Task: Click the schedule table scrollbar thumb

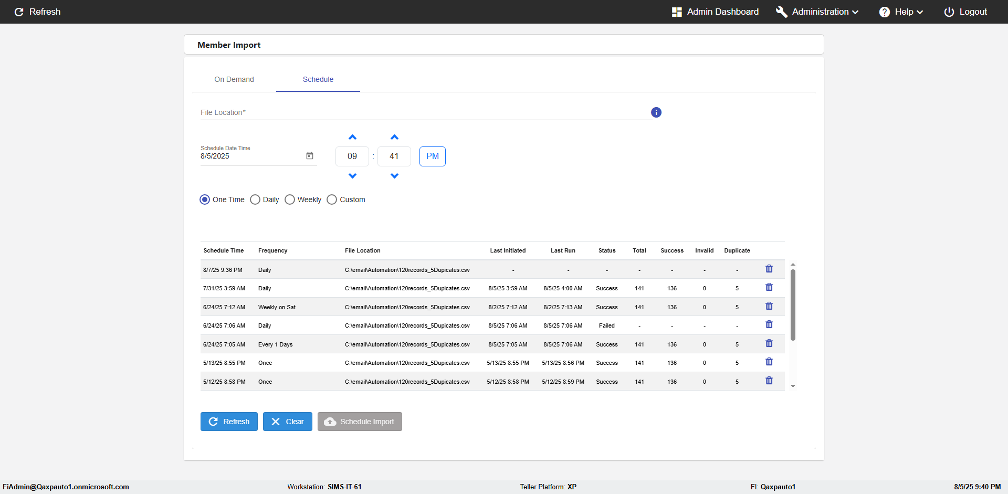Action: click(x=793, y=304)
